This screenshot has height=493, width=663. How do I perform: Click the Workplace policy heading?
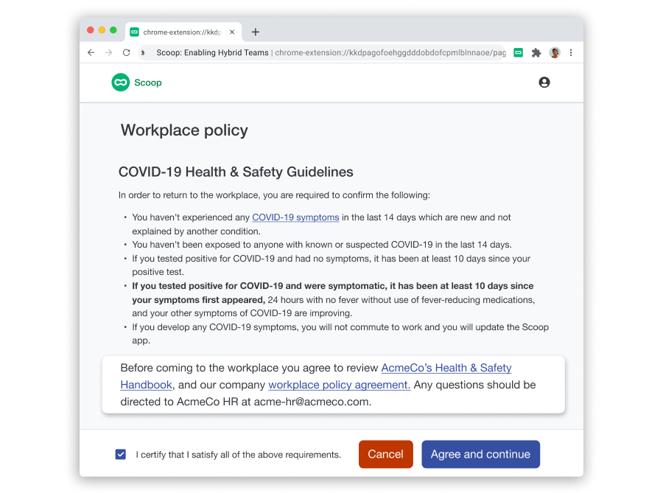pyautogui.click(x=184, y=130)
